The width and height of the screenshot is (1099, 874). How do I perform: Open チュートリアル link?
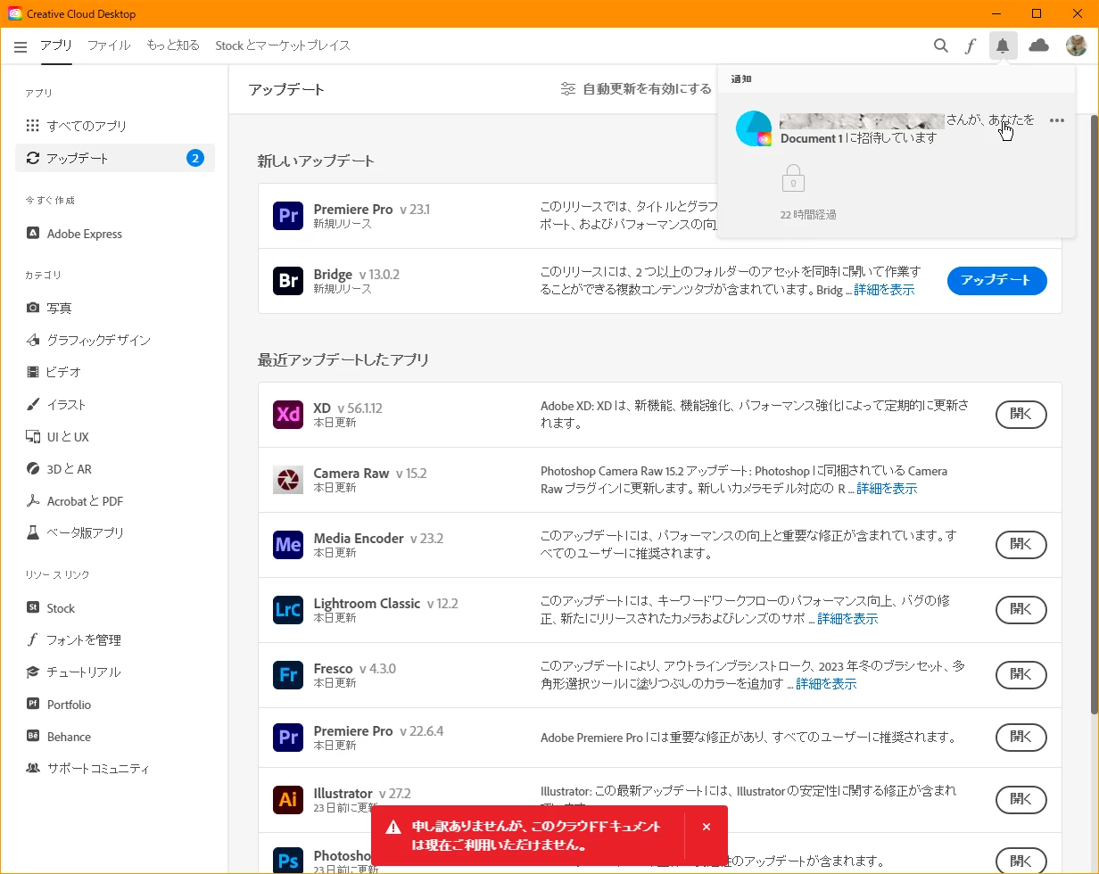click(115, 672)
